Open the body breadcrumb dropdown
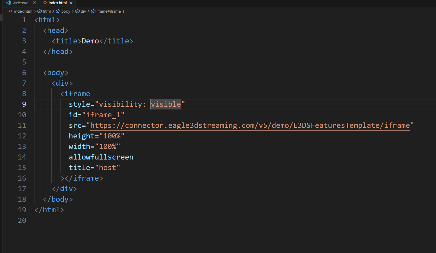The image size is (436, 253). [x=66, y=11]
